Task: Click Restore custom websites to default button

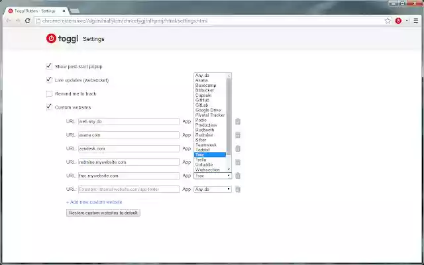Action: (103, 213)
